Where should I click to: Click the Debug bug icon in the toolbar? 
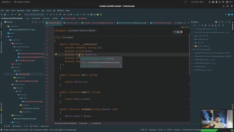[50, 15]
